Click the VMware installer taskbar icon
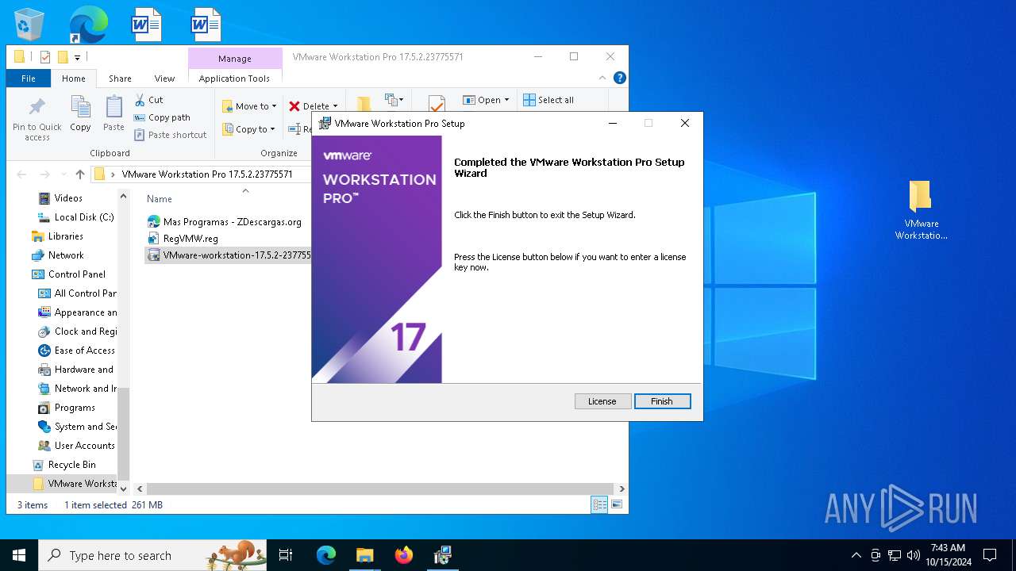Image resolution: width=1016 pixels, height=571 pixels. pyautogui.click(x=442, y=555)
